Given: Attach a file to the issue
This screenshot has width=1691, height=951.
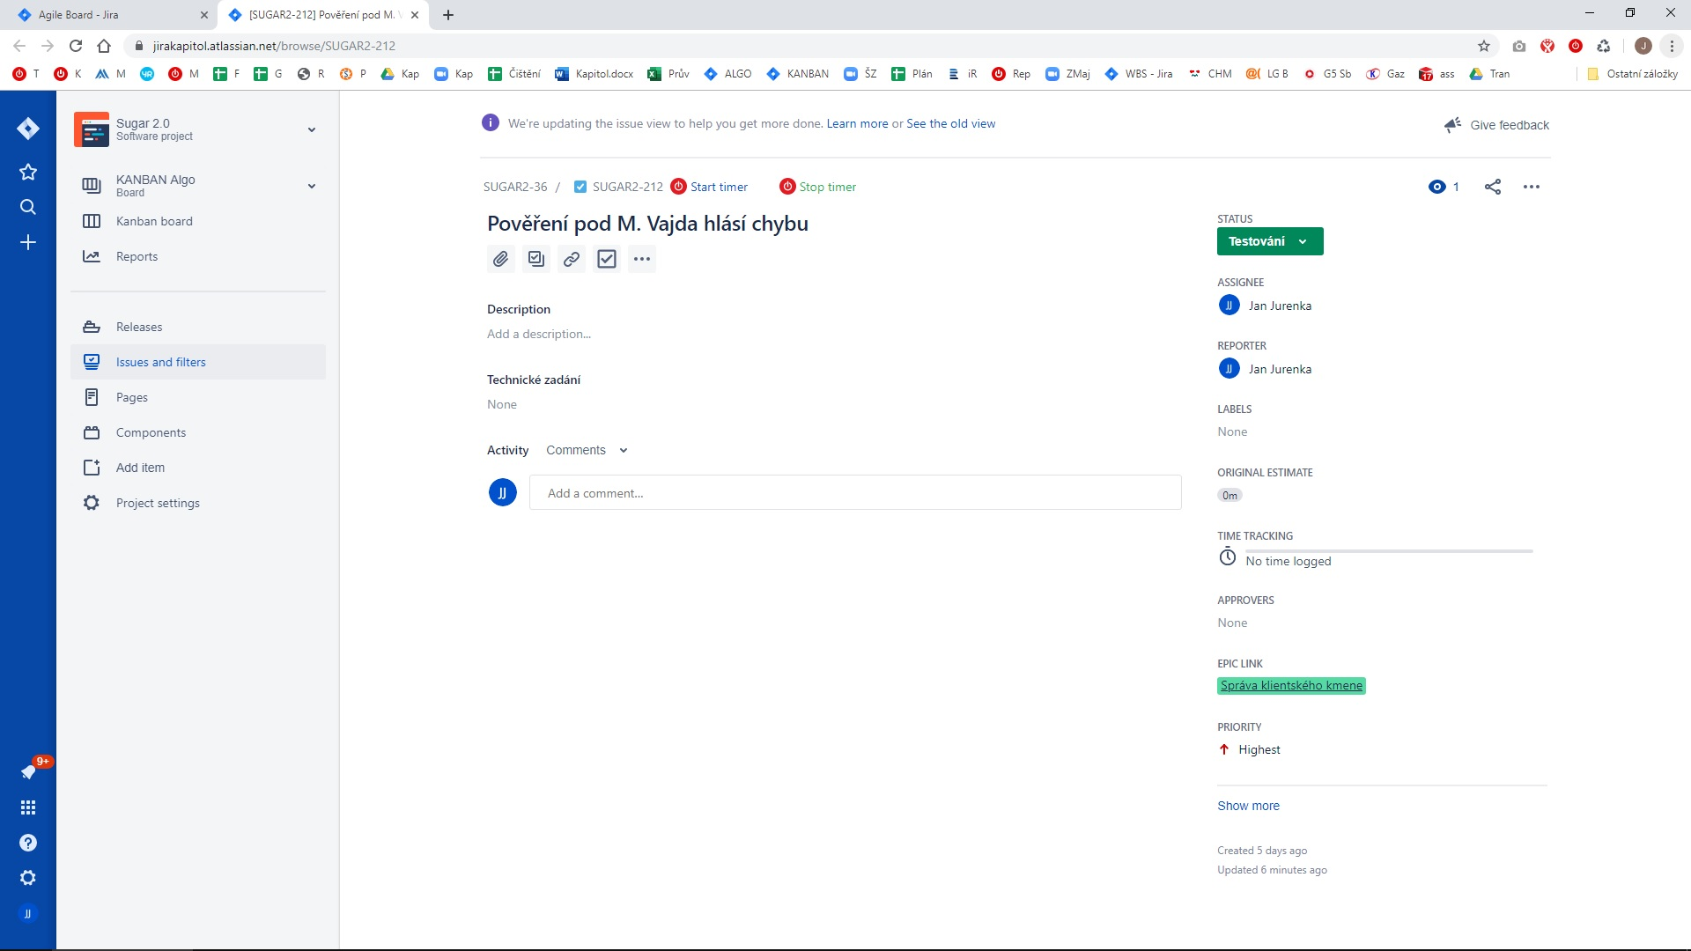Looking at the screenshot, I should [500, 258].
